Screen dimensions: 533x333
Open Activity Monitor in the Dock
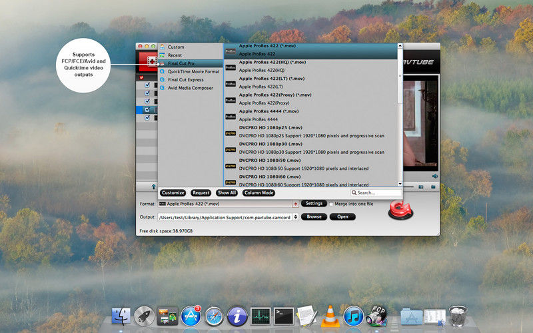pos(261,316)
